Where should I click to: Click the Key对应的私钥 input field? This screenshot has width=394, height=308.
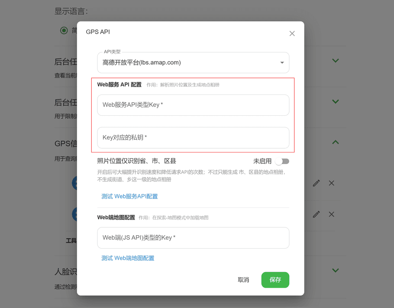tap(193, 137)
